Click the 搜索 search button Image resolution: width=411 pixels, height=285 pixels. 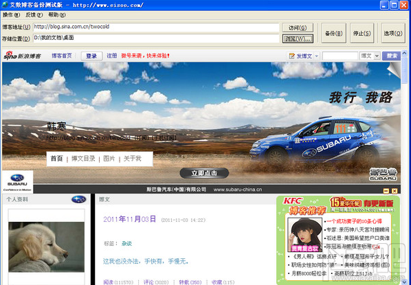[x=391, y=56]
